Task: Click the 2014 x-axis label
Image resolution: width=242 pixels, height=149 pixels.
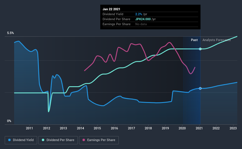Action: point(80,128)
